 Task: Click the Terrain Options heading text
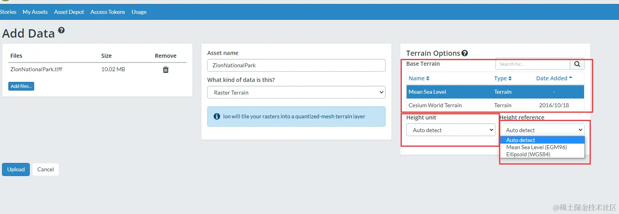tap(433, 53)
